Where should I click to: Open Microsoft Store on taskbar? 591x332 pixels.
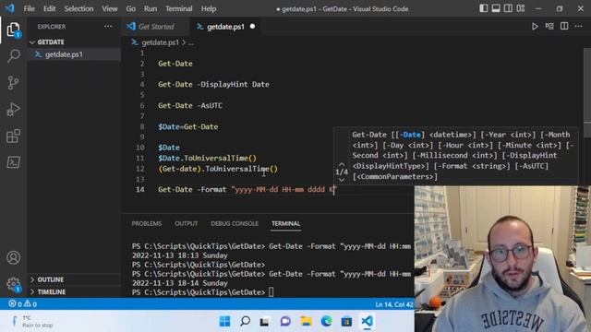click(x=346, y=321)
